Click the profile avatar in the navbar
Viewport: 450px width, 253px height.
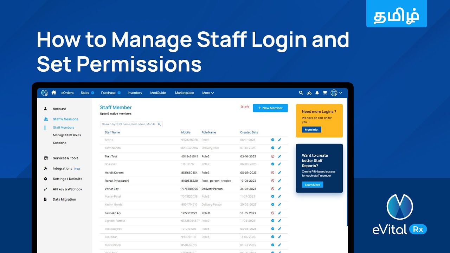pos(334,93)
